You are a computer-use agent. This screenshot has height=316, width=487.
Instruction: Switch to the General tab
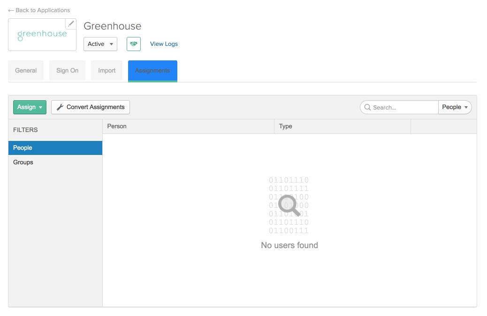26,71
